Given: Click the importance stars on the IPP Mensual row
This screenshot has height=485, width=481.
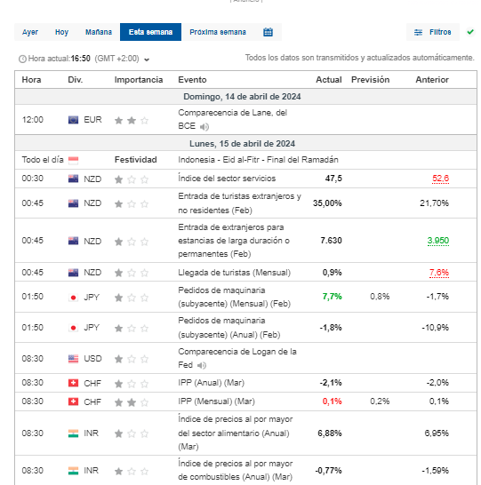Looking at the screenshot, I should 132,402.
